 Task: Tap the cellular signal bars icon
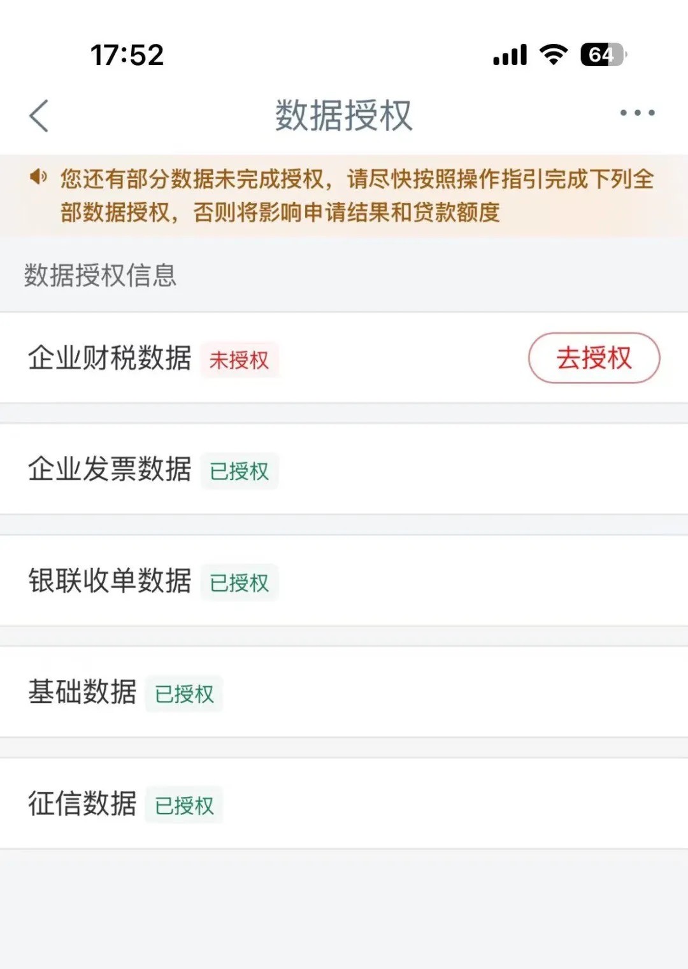(x=510, y=55)
